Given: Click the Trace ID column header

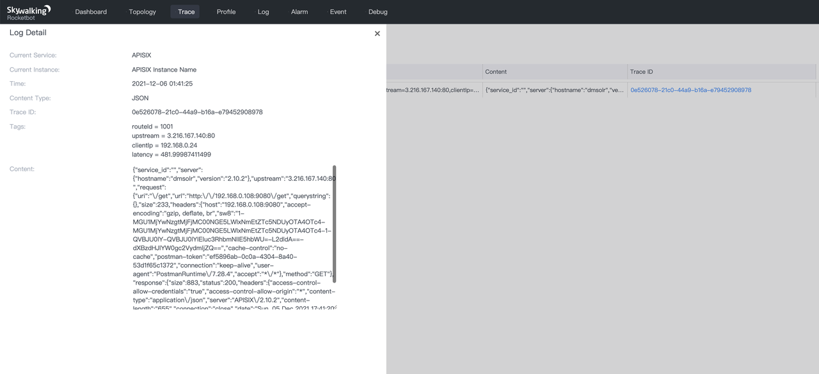Looking at the screenshot, I should click(641, 72).
